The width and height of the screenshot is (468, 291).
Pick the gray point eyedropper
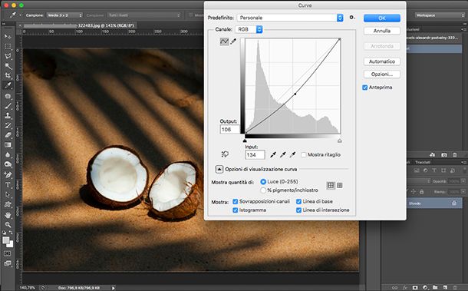click(x=282, y=154)
